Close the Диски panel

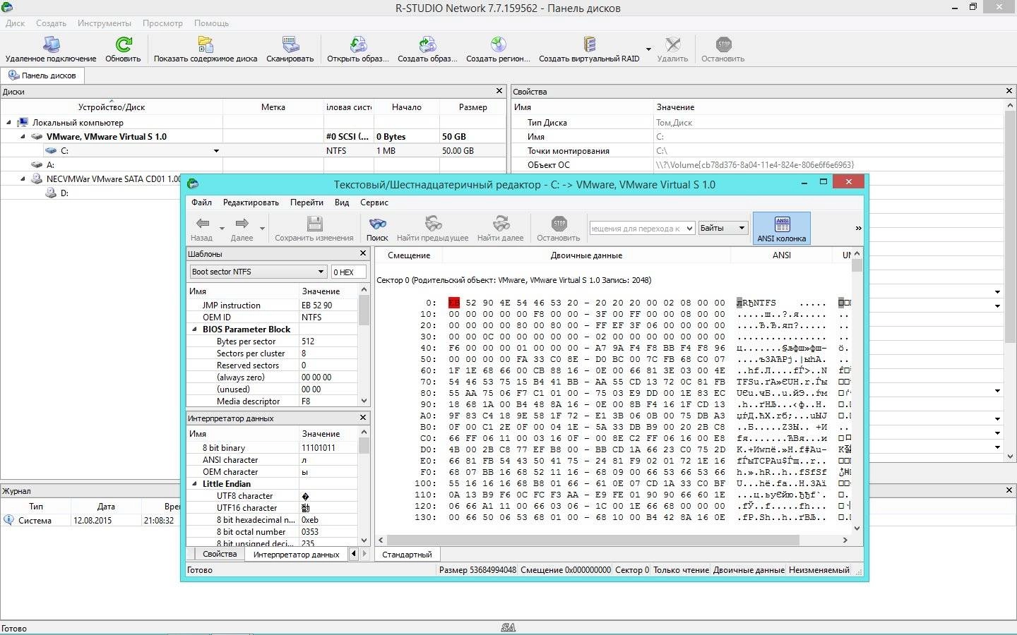[499, 91]
